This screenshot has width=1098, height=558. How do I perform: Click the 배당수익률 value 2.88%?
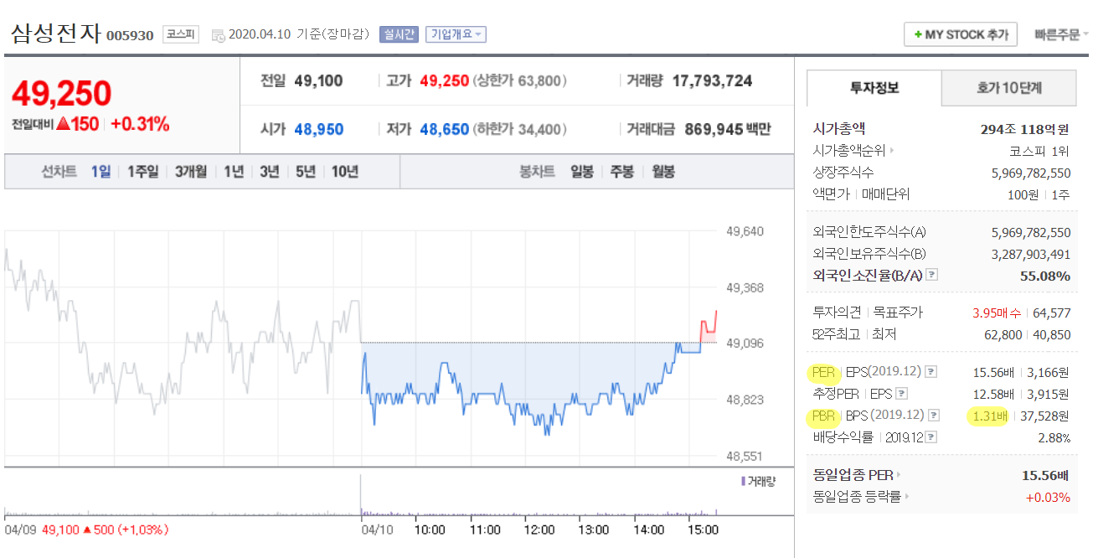click(x=1054, y=437)
